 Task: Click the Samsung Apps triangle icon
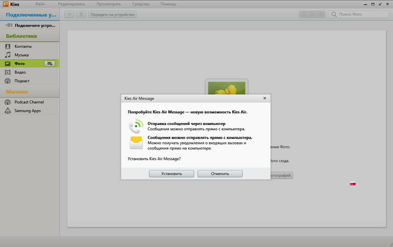(x=8, y=110)
